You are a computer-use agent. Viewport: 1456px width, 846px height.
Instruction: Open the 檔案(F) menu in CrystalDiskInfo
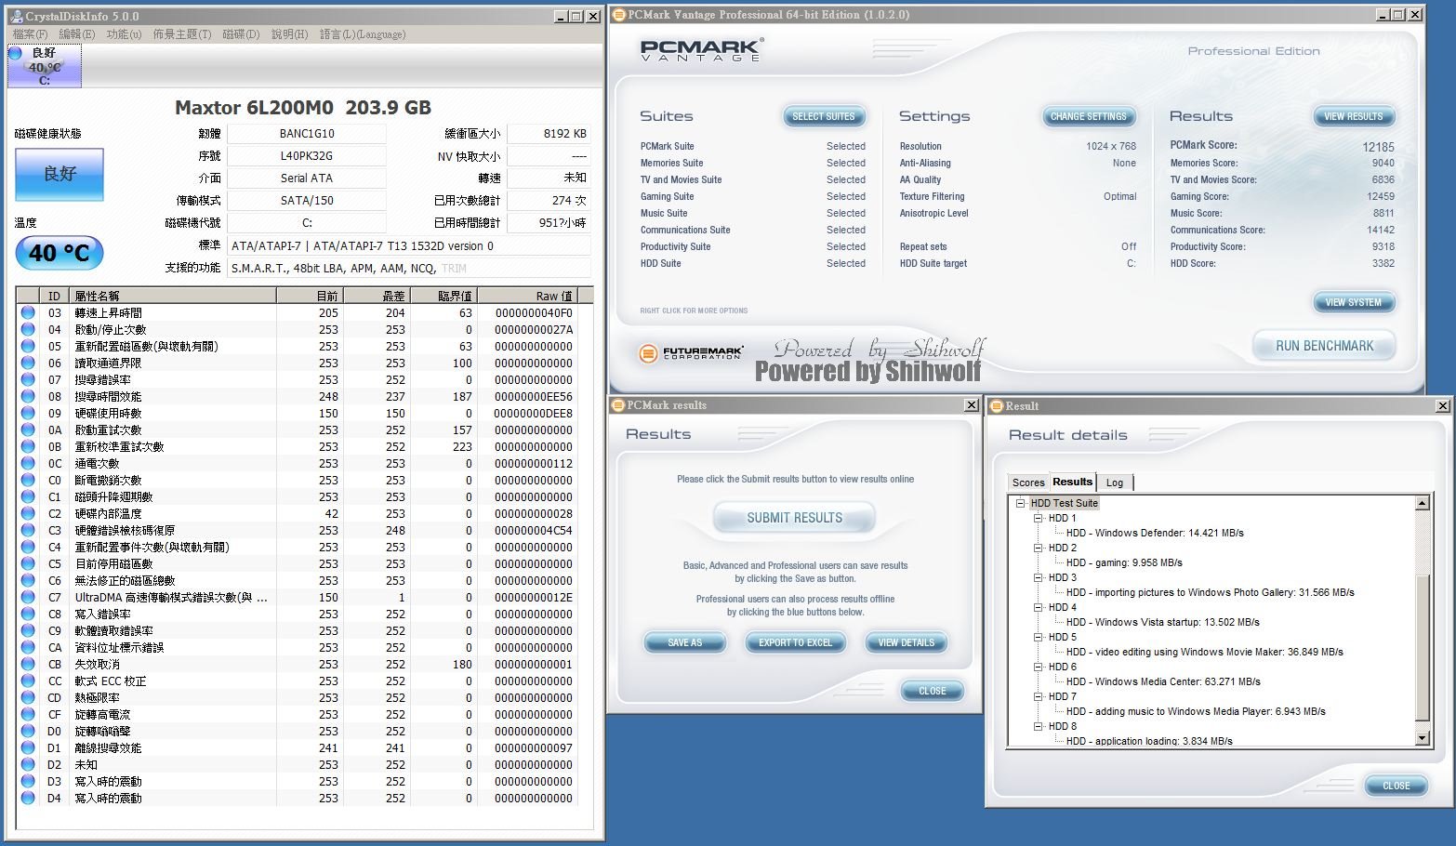[x=30, y=34]
